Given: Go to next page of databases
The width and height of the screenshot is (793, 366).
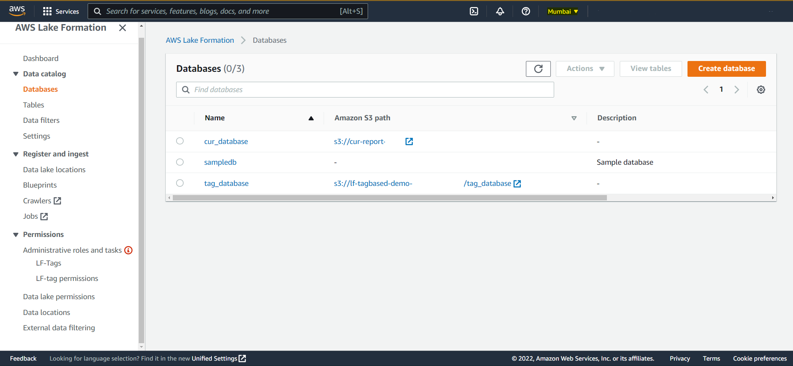Looking at the screenshot, I should pyautogui.click(x=737, y=90).
